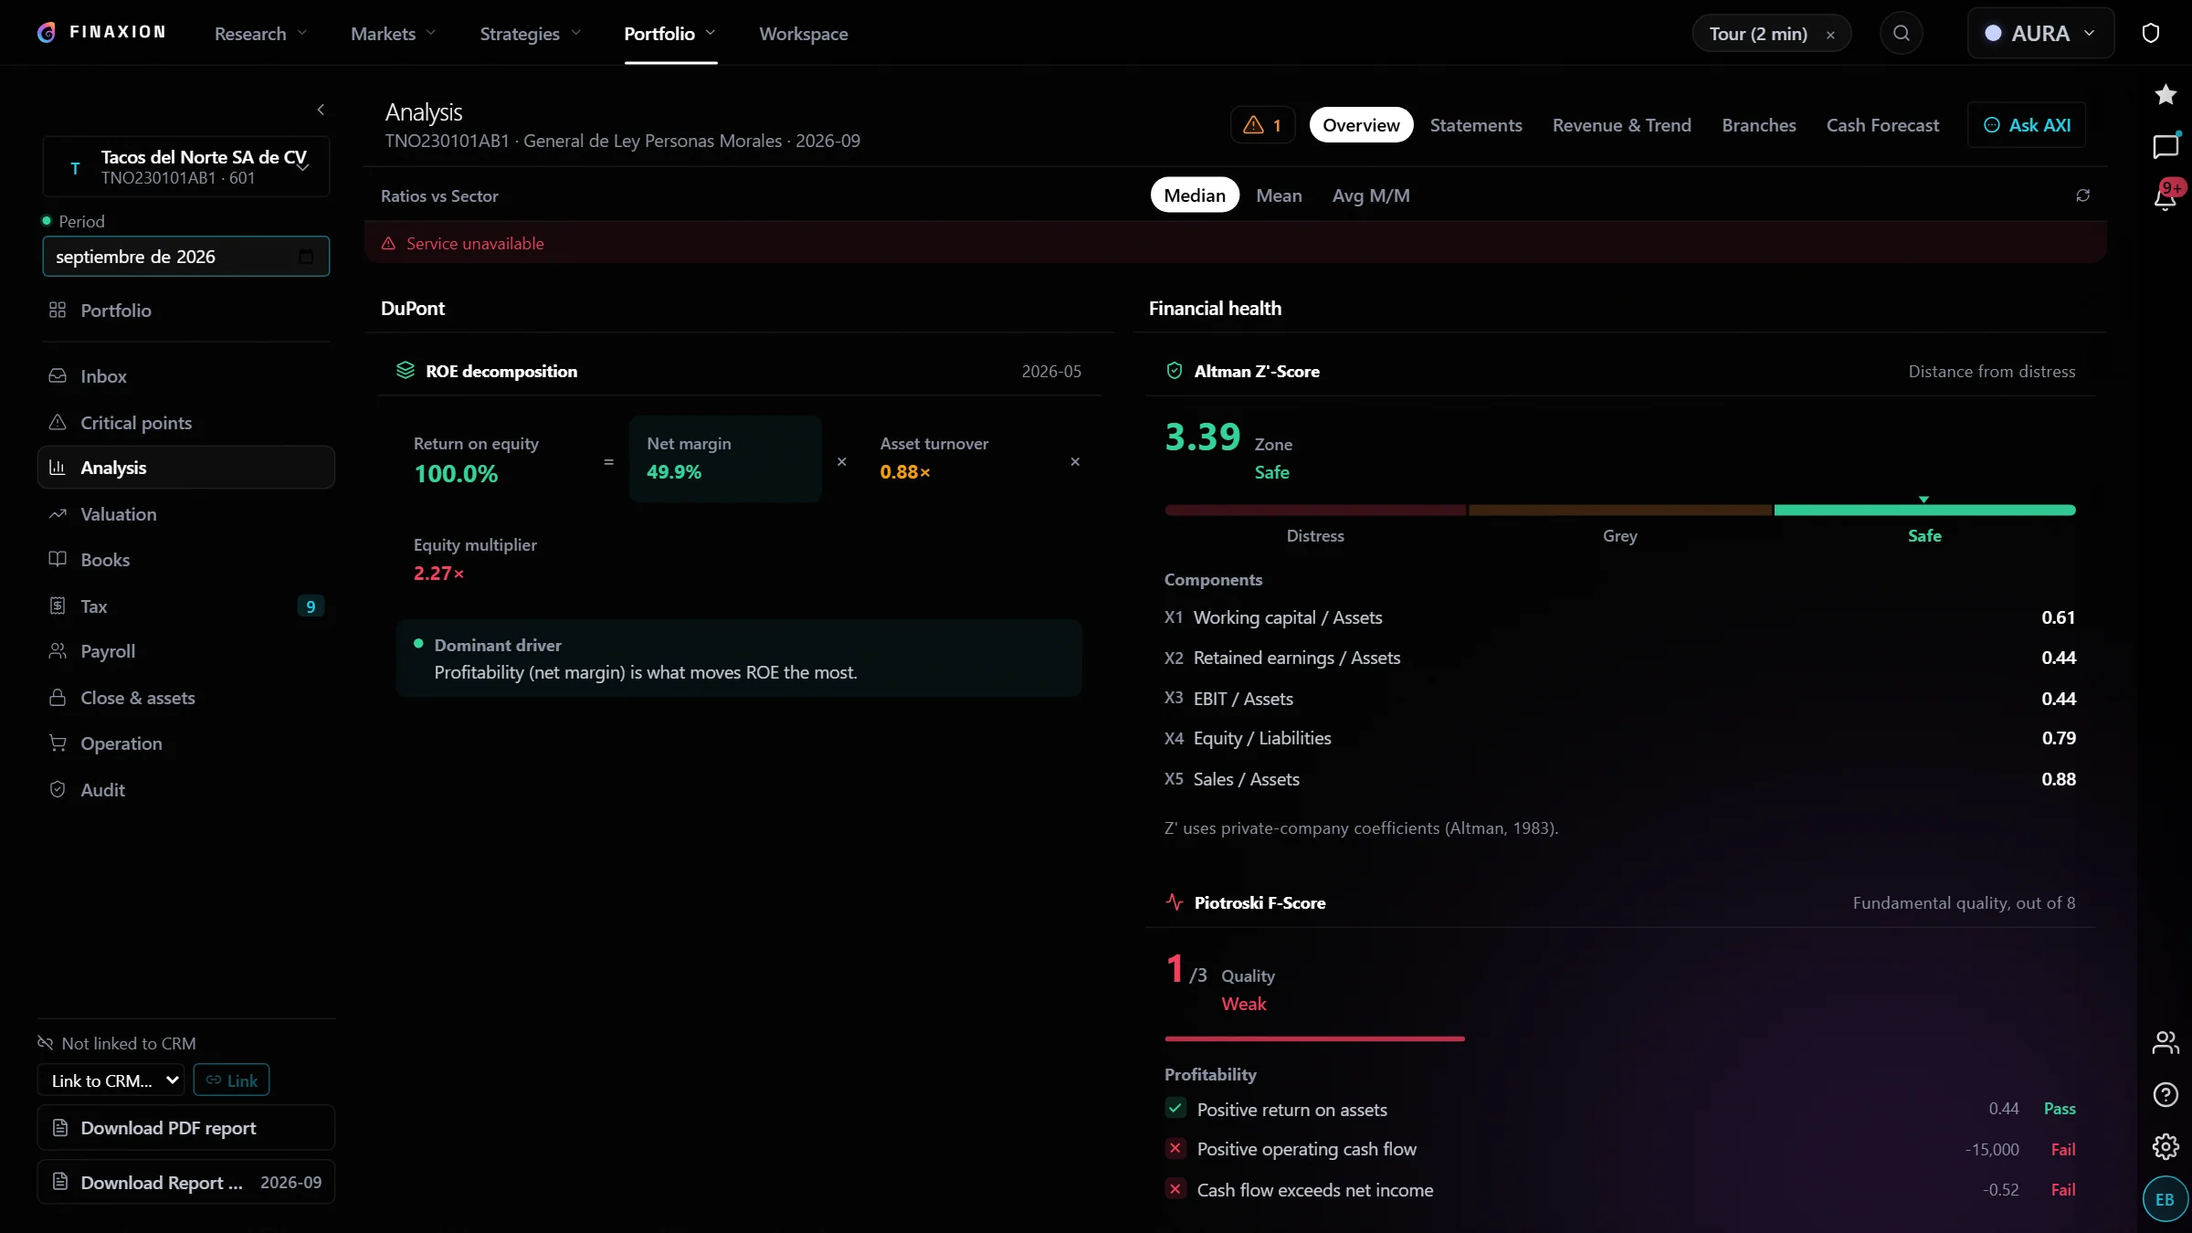This screenshot has height=1233, width=2192.
Task: Switch ratios to Avg M/M
Action: [1371, 195]
